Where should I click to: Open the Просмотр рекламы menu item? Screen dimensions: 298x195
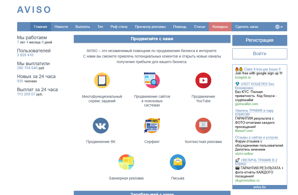tap(151, 27)
